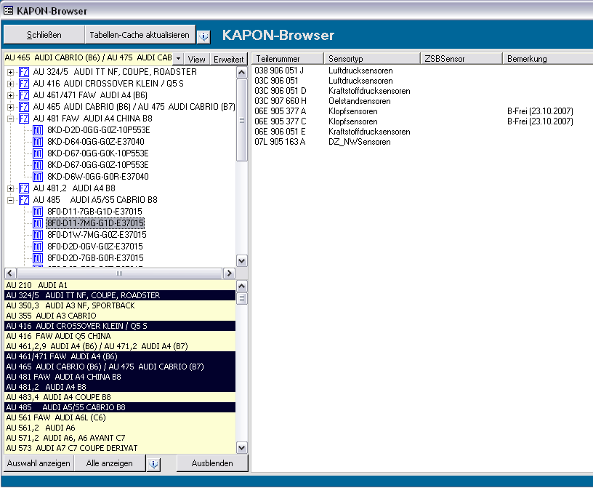
Task: Click the MOT icon of 8KD-D67-0GG-G0Z-10P553E
Action: click(38, 165)
